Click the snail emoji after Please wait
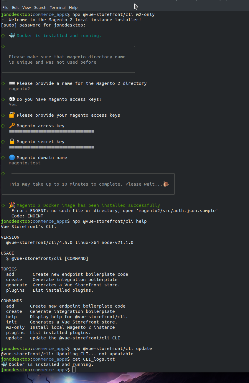249x383 pixels. point(166,184)
